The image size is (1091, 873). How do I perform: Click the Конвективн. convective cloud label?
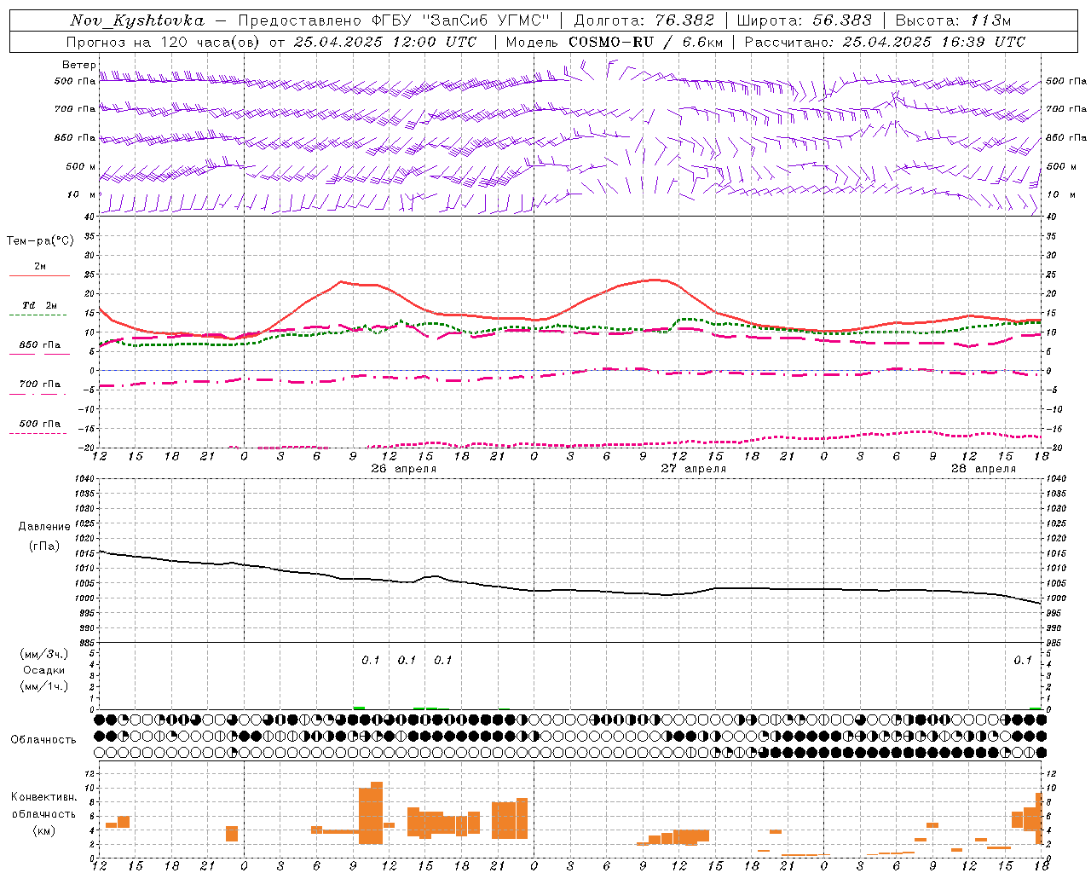[x=44, y=797]
